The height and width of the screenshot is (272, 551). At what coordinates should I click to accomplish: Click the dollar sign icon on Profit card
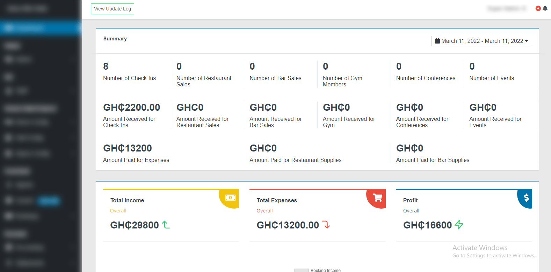(526, 197)
